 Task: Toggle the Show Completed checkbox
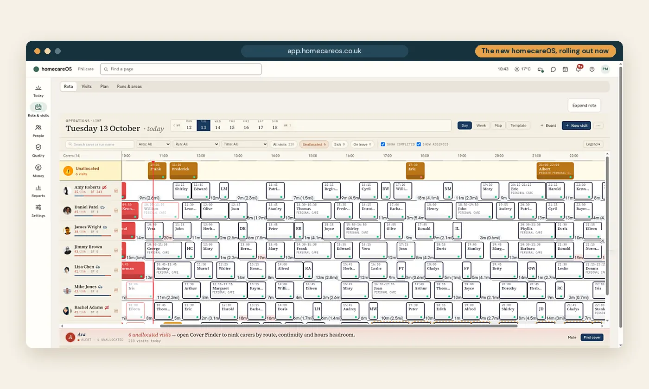coord(383,144)
